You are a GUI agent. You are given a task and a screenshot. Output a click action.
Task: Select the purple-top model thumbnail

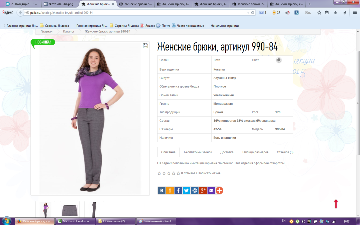click(45, 209)
